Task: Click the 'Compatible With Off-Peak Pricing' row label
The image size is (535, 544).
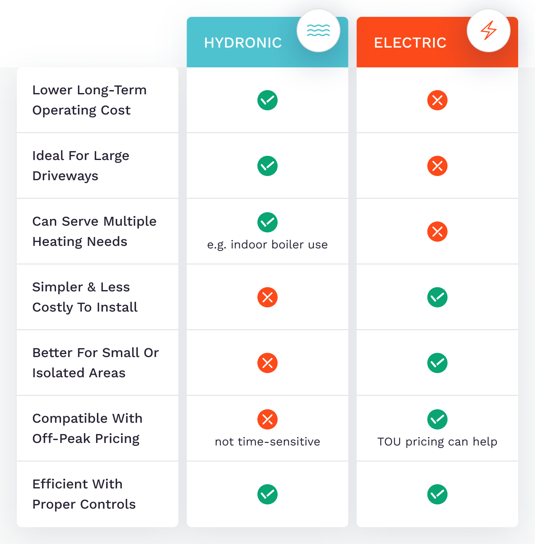Action: click(87, 428)
